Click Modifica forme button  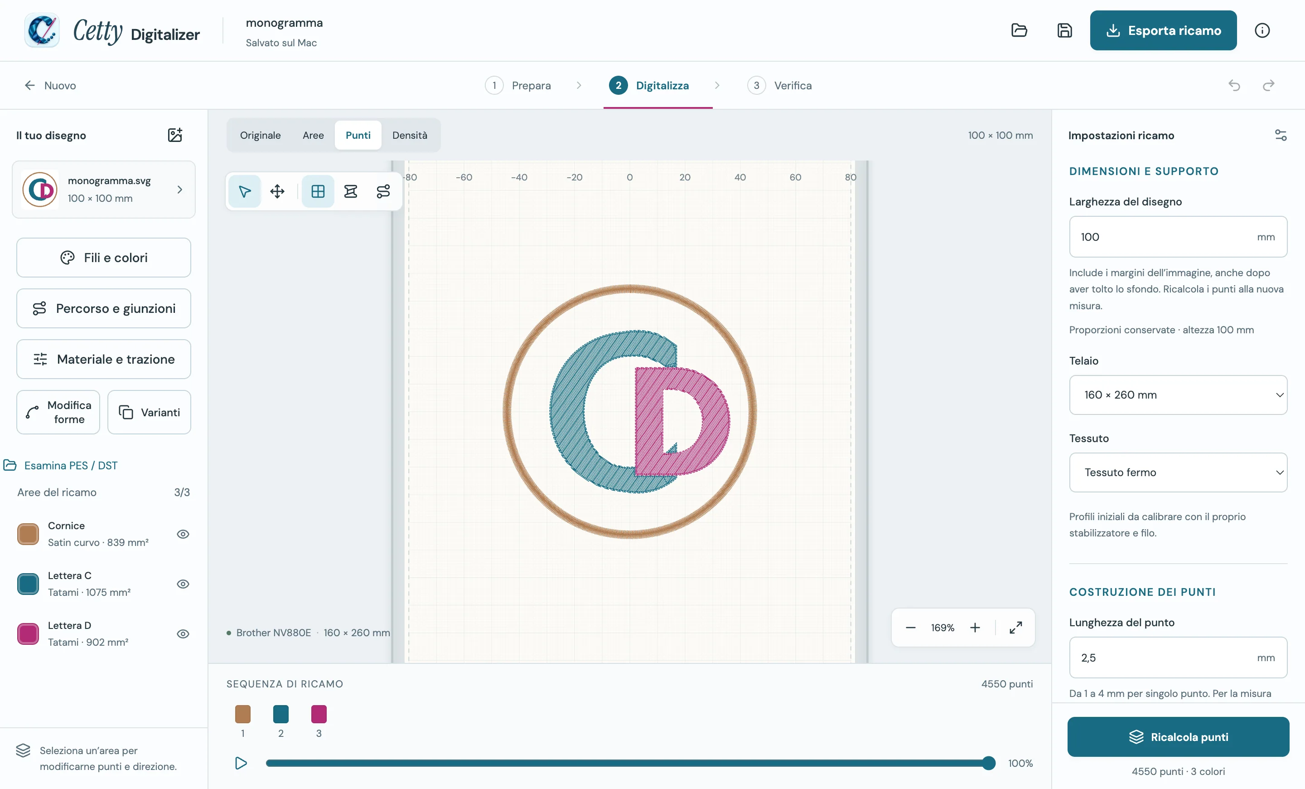coord(58,412)
